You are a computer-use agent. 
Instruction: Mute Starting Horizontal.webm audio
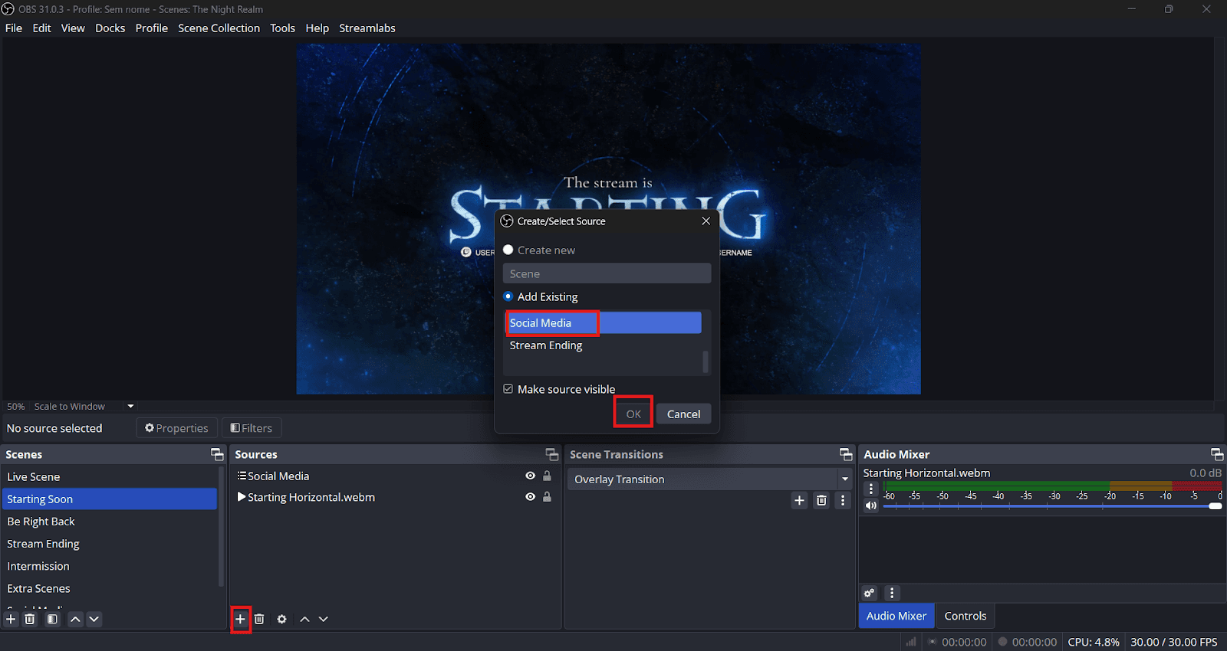point(871,505)
